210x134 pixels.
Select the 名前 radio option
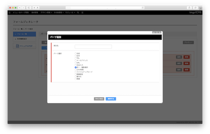coord(76,54)
